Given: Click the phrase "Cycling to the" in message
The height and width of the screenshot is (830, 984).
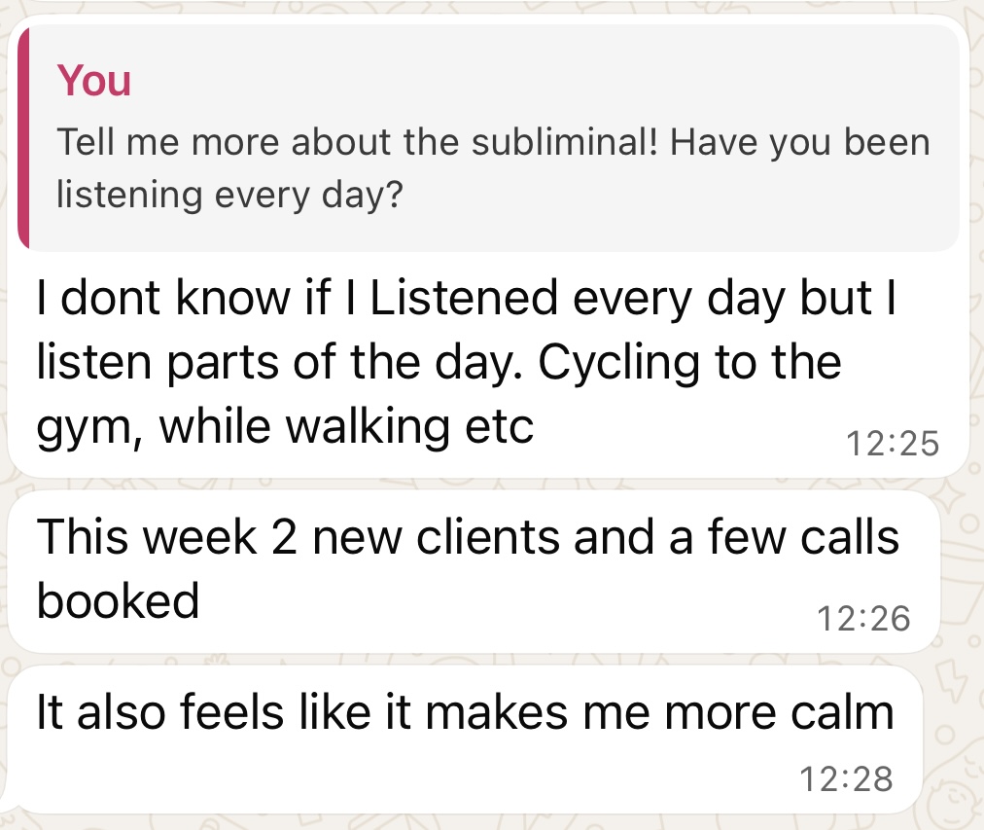Looking at the screenshot, I should click(688, 362).
